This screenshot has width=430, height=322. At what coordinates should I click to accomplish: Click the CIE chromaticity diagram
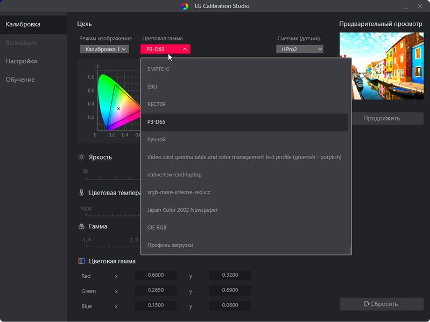[118, 101]
